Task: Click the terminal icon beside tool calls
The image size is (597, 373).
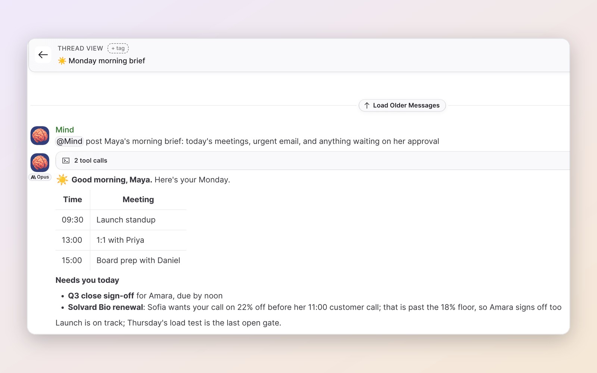Action: pos(66,161)
